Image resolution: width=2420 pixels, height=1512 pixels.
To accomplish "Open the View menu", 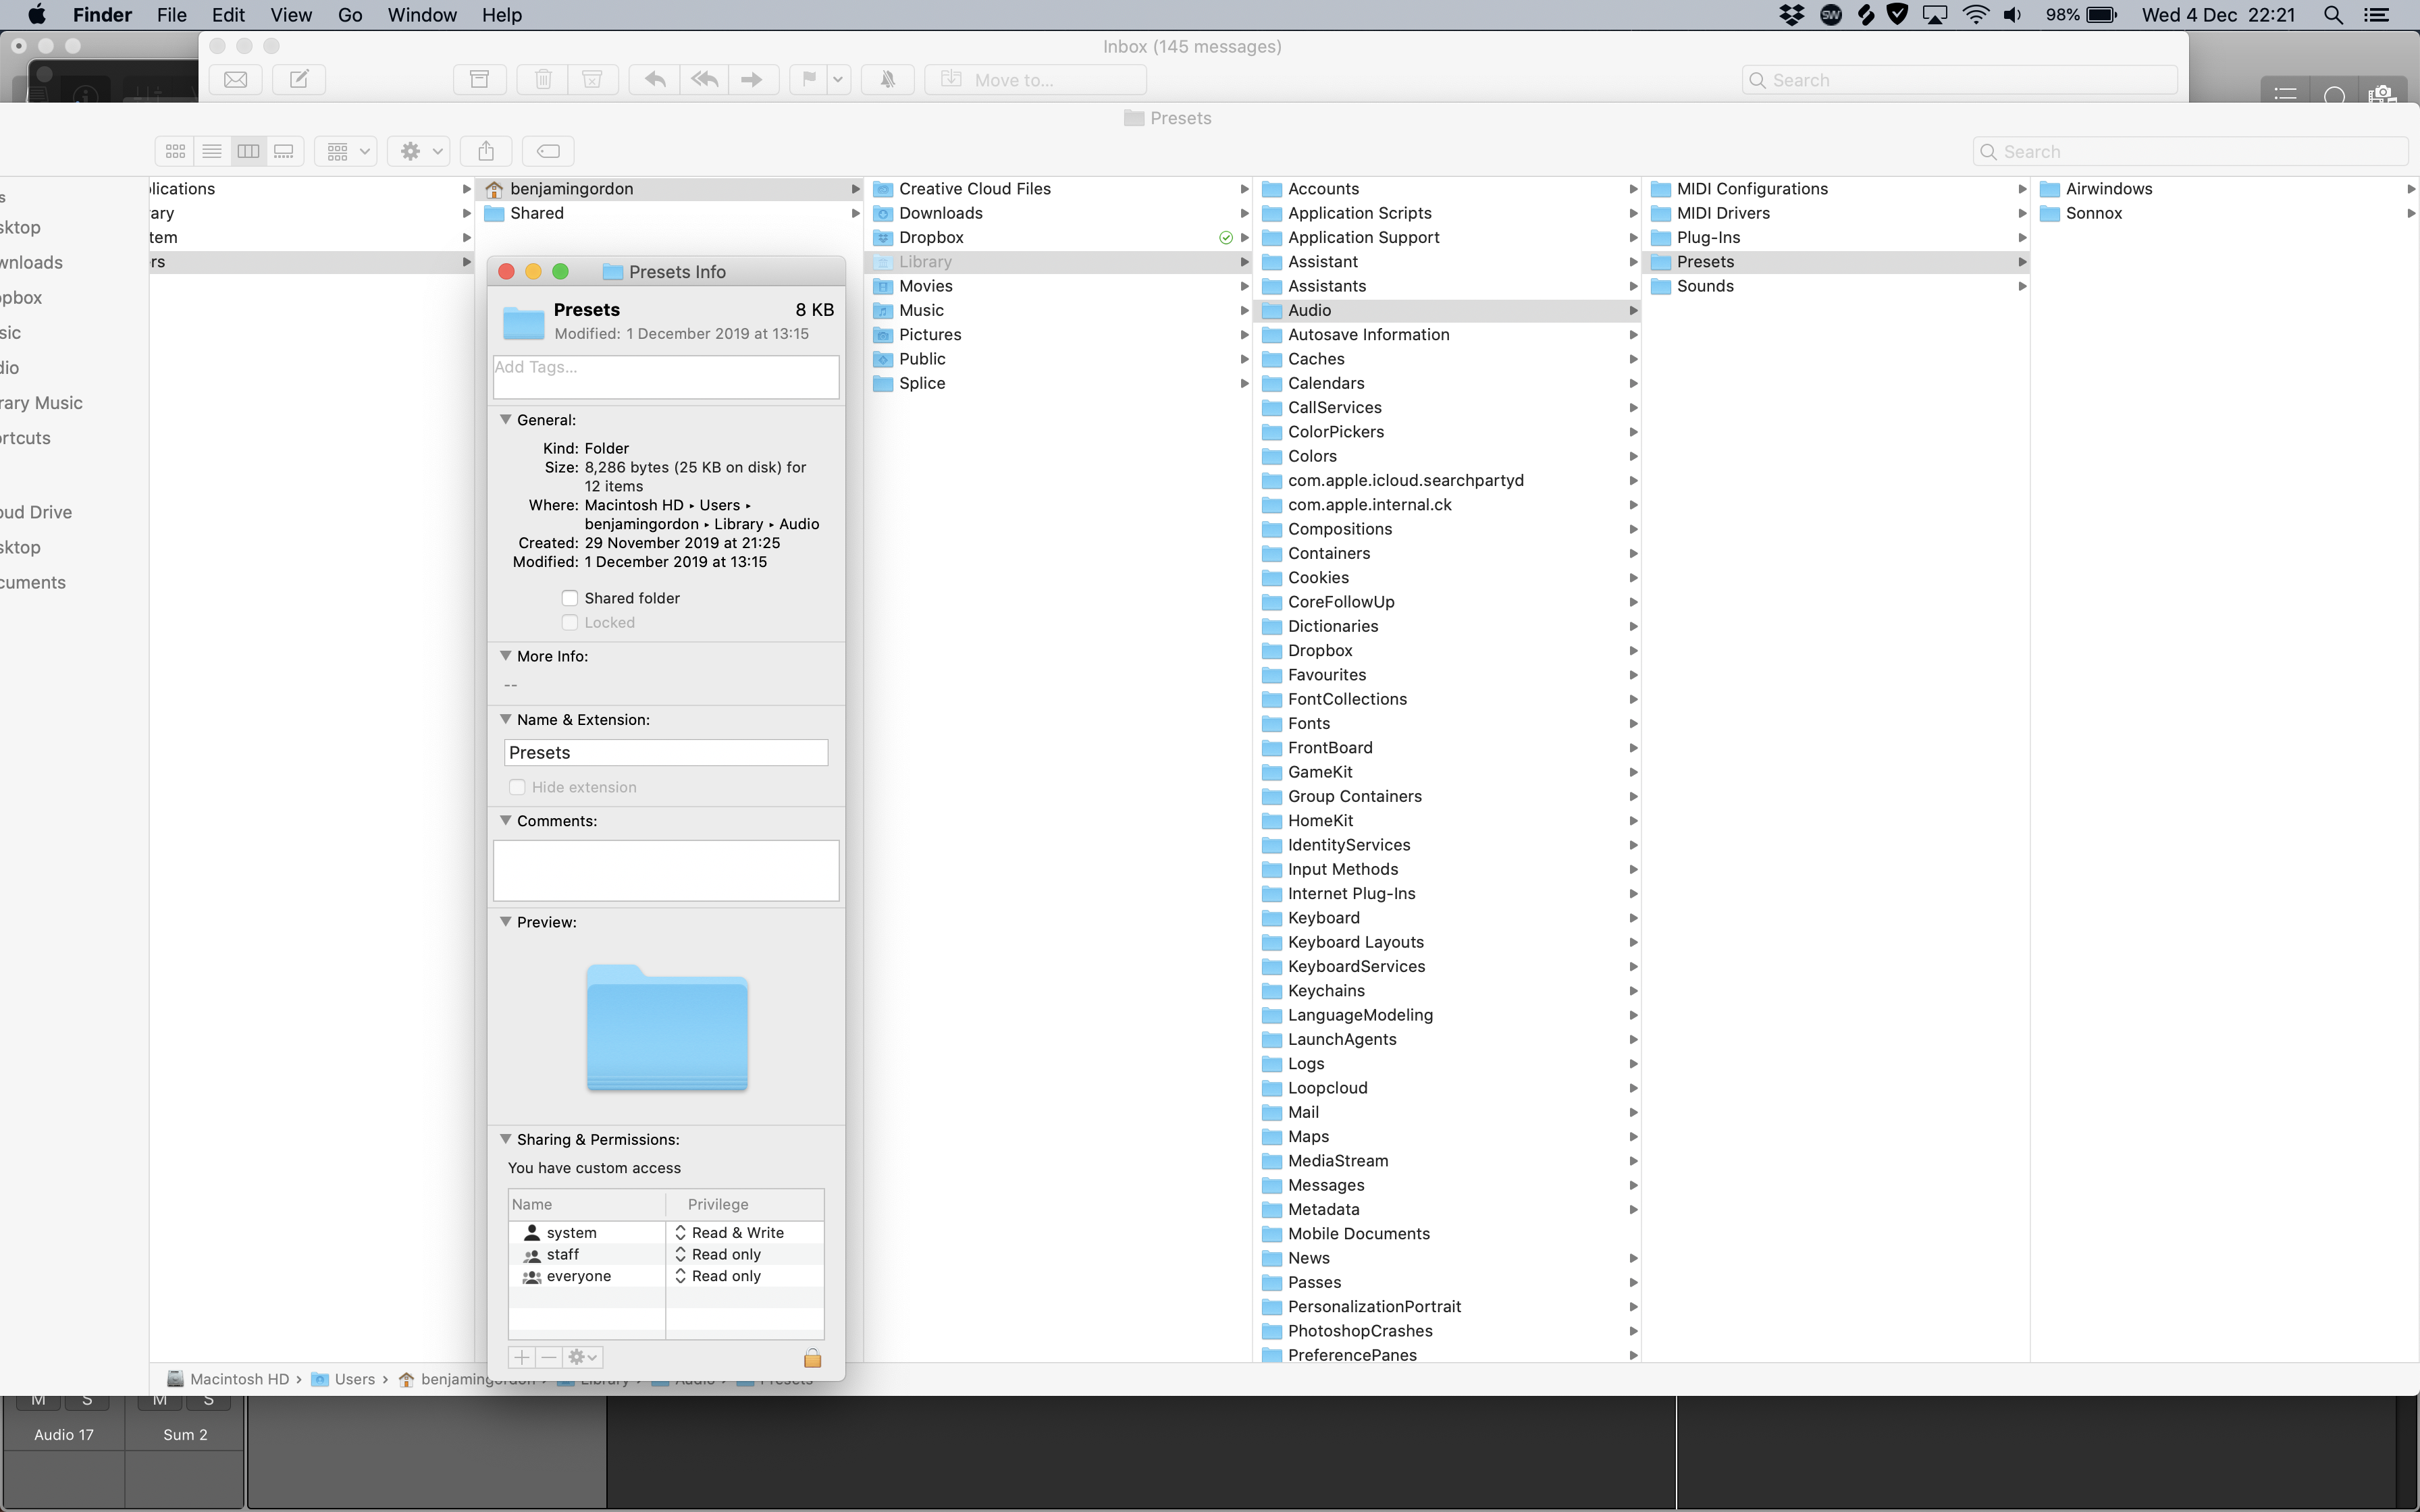I will click(291, 15).
